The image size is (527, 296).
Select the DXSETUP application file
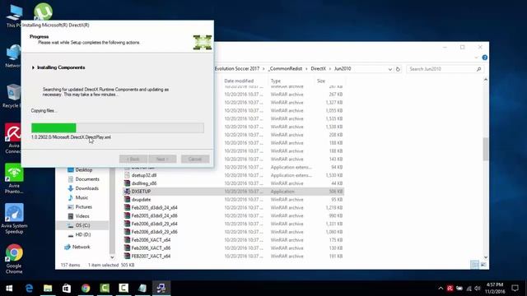[234, 192]
